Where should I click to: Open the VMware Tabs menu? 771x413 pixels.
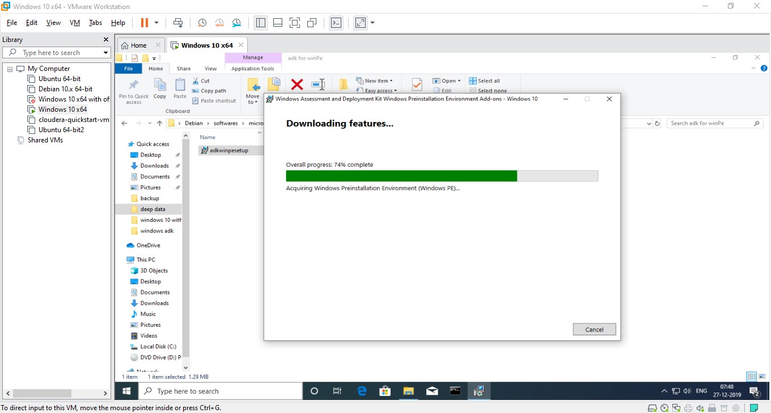pos(96,23)
